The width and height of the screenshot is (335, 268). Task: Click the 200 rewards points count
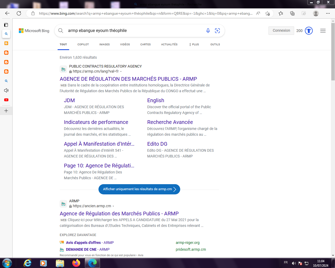click(299, 31)
